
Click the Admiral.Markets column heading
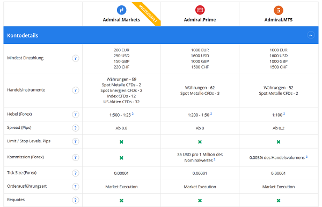(121, 20)
